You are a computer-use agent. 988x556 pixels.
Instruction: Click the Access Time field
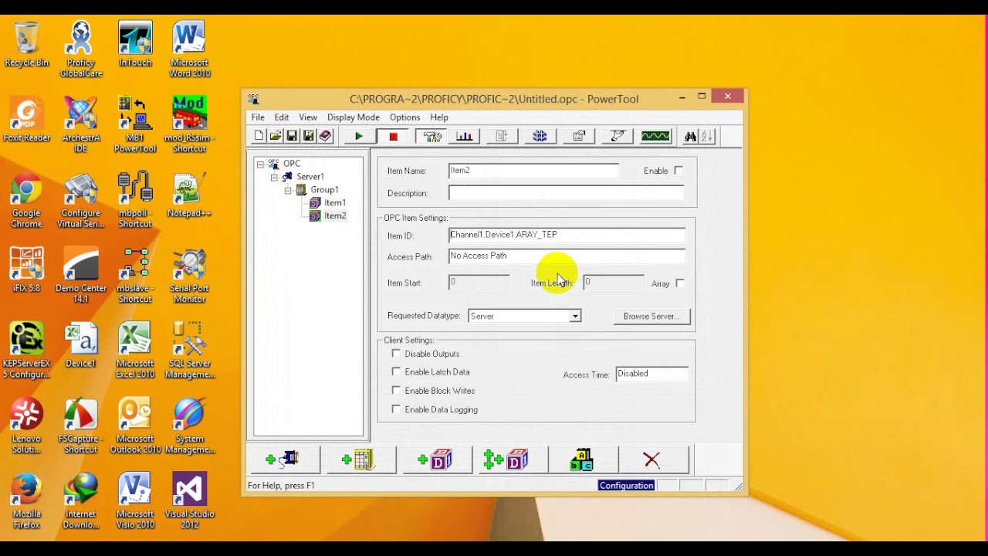point(651,374)
